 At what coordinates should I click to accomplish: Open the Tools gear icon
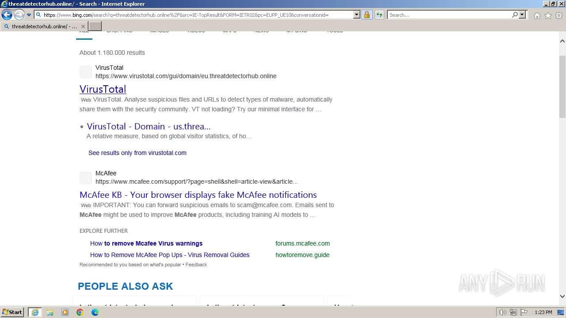[x=559, y=15]
